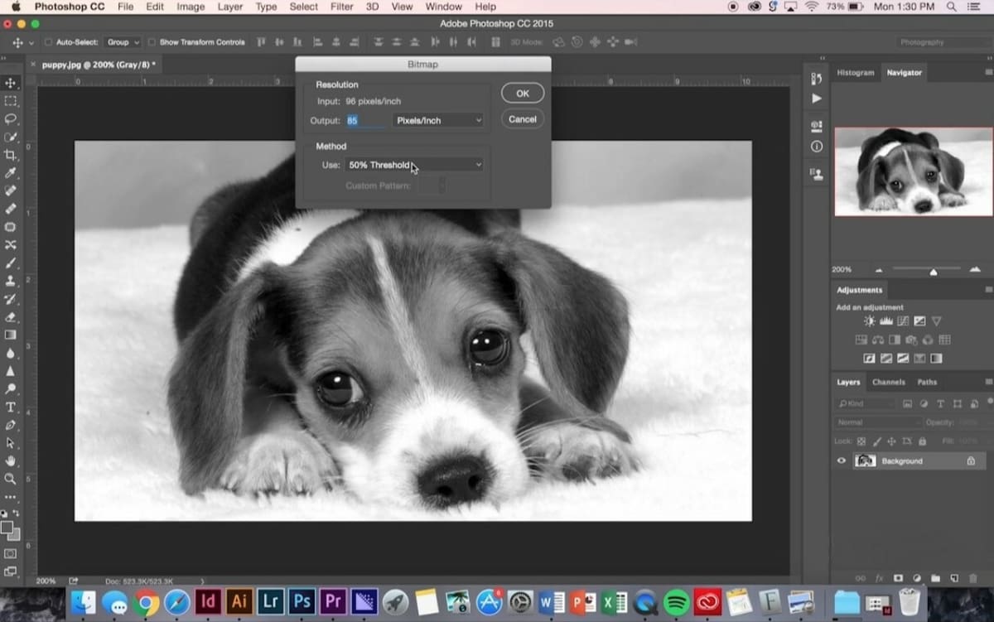Toggle lock position in Layers panel
Screen dimensions: 994x622
click(x=891, y=442)
